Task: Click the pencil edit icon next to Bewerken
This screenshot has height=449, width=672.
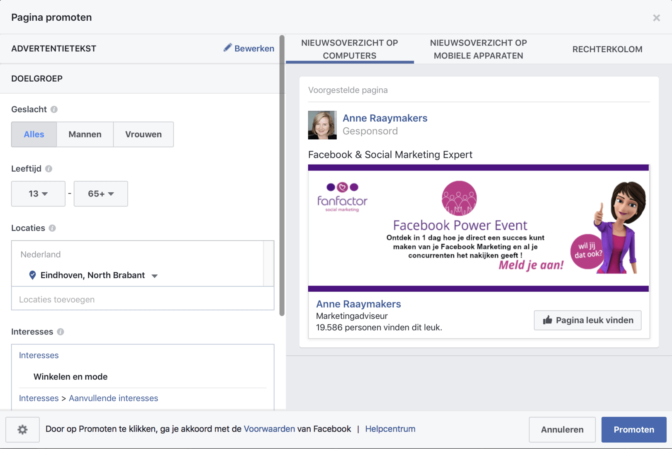Action: (x=227, y=48)
